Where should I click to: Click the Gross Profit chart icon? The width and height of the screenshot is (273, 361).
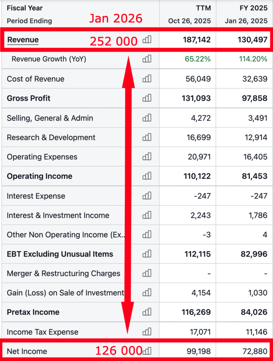click(147, 98)
